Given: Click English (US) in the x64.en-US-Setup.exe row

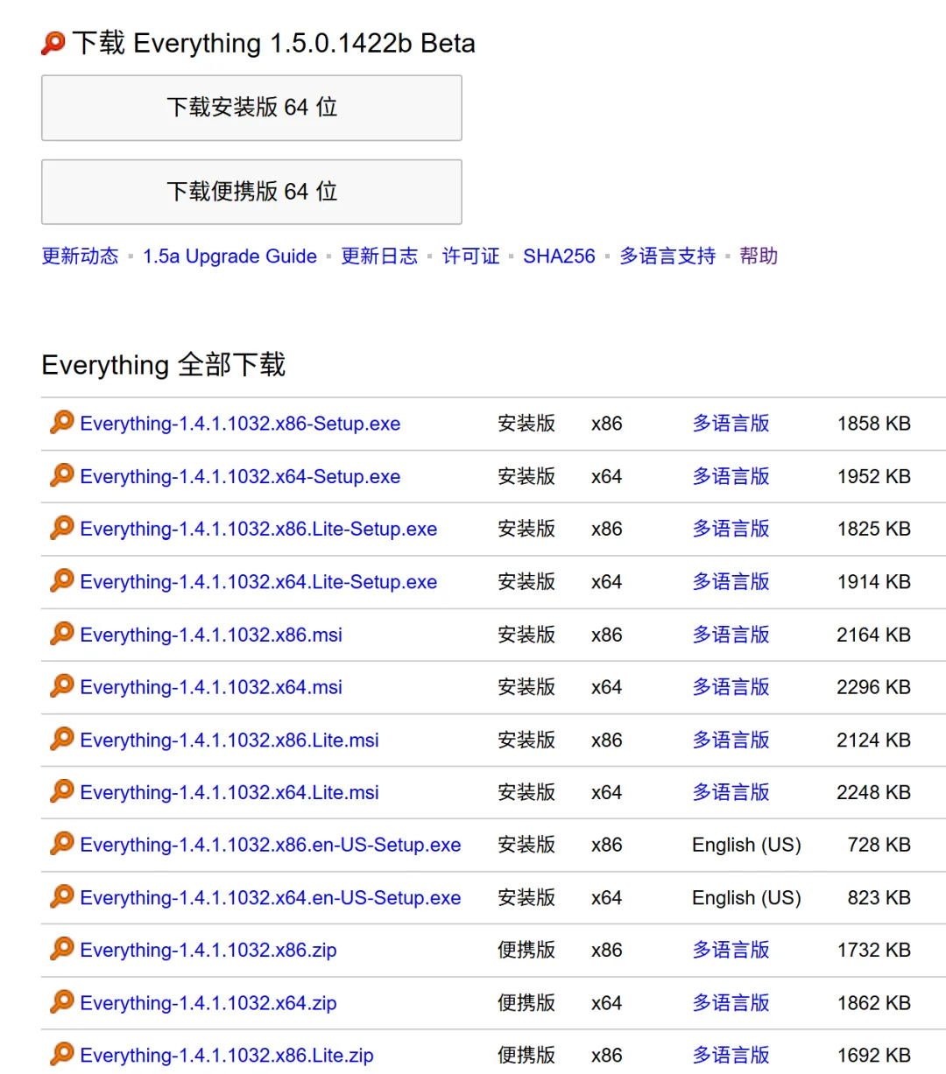Looking at the screenshot, I should 746,898.
